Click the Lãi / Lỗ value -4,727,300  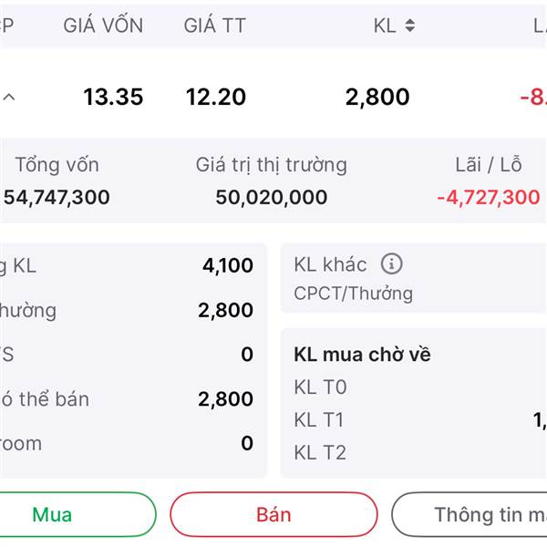tap(488, 197)
